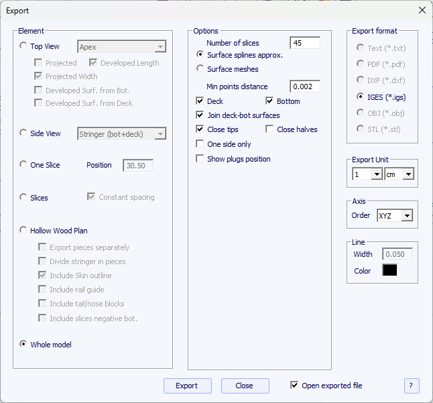
Task: Select the Side View radio button
Action: pos(23,133)
